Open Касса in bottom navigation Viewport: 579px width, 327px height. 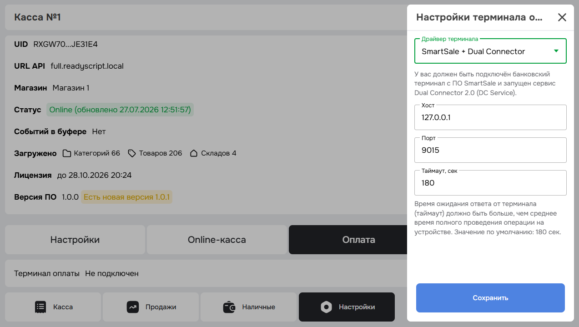tap(53, 307)
